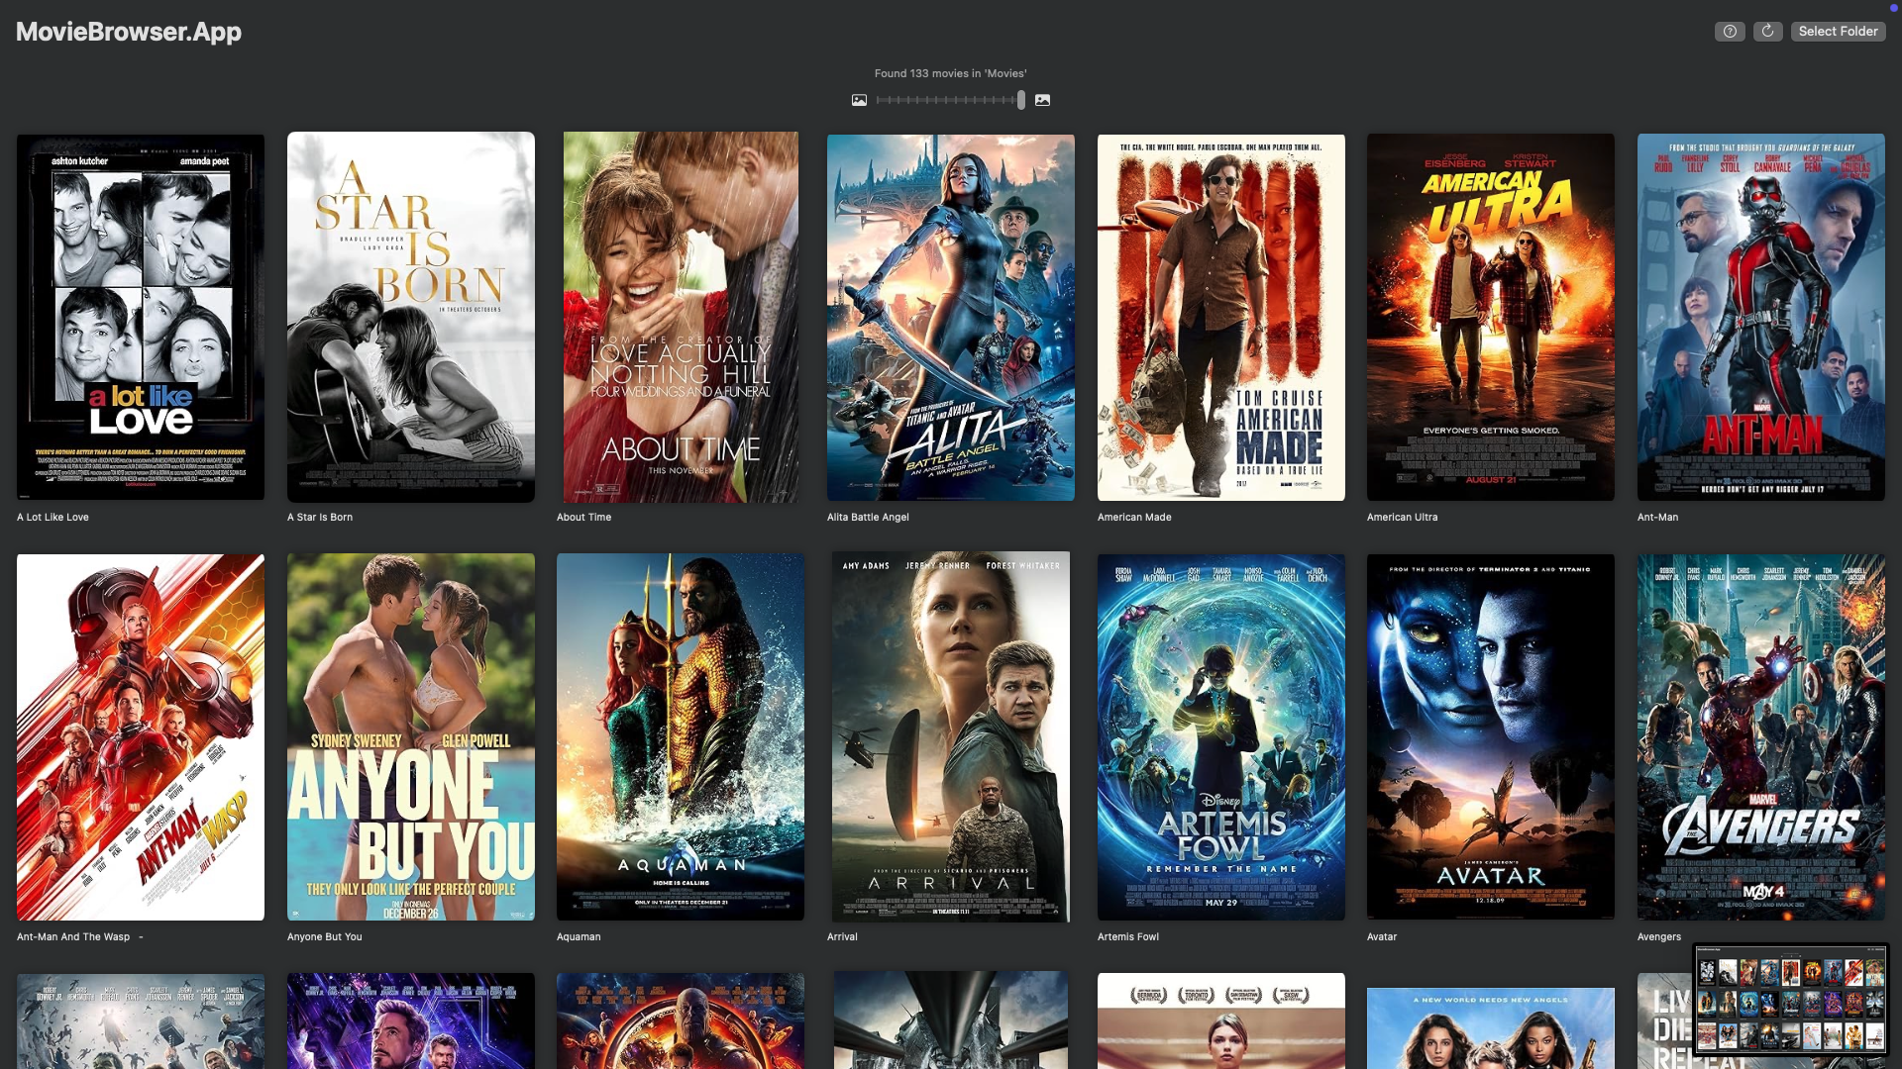Open the A Lot Like Love poster
The image size is (1902, 1069).
click(141, 317)
